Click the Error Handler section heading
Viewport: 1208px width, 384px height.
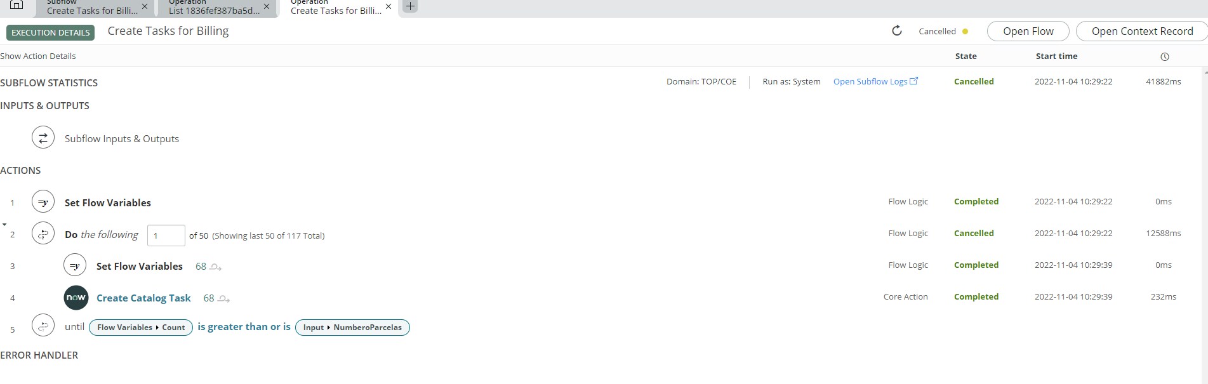click(39, 355)
